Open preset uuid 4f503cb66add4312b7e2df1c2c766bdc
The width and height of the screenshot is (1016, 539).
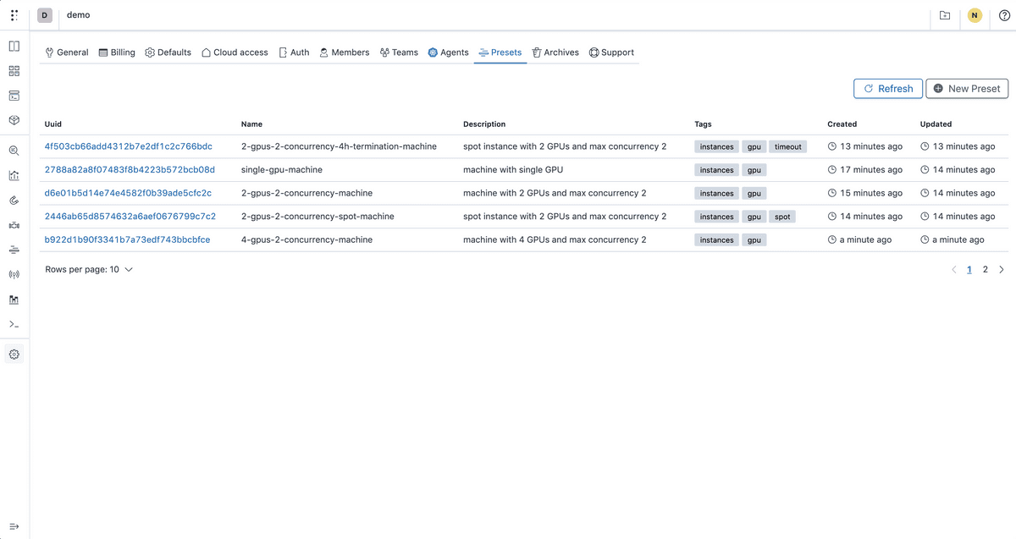point(129,146)
